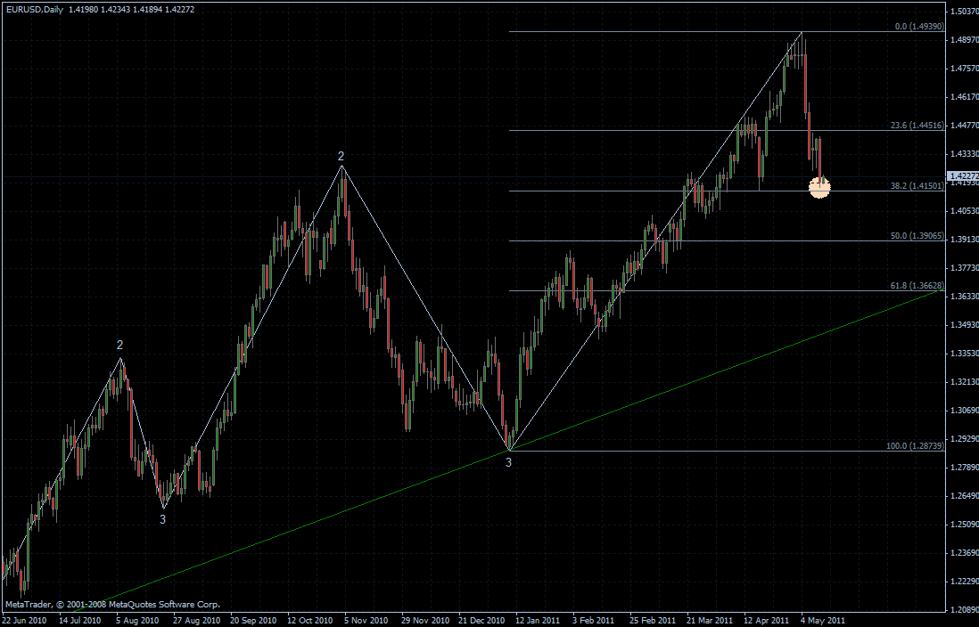This screenshot has height=627, width=979.
Task: Click 1.22290 on the price axis
Action: (965, 581)
